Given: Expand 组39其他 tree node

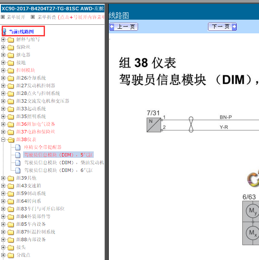Looking at the screenshot, I should click(3, 178).
